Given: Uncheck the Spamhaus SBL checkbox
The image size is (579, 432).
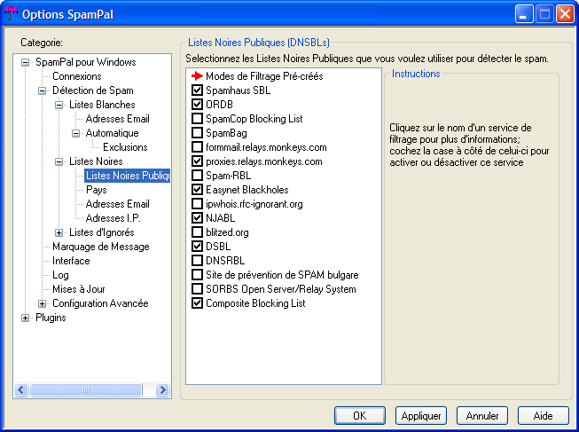Looking at the screenshot, I should coord(197,90).
